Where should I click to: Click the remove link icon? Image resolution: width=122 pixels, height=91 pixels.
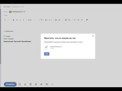pos(63,20)
